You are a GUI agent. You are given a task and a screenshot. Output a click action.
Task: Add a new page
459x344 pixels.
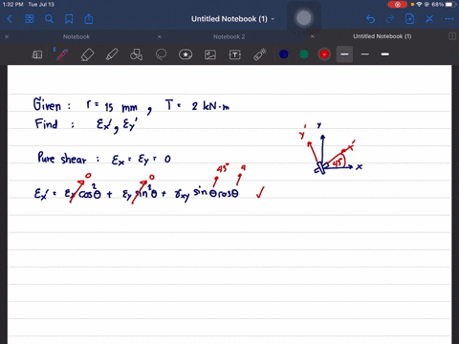[x=409, y=19]
